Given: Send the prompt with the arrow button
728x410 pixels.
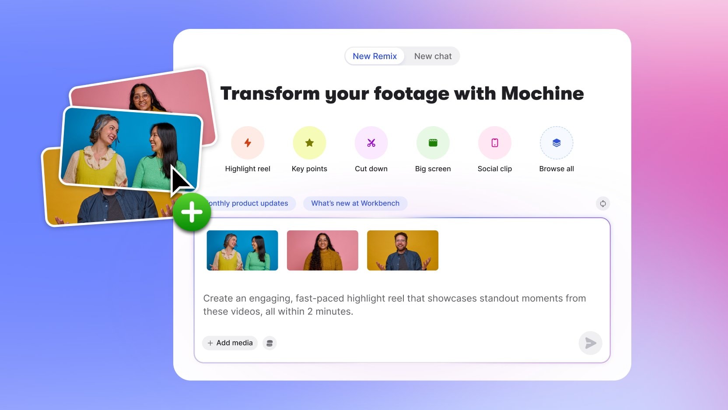Looking at the screenshot, I should [x=590, y=343].
